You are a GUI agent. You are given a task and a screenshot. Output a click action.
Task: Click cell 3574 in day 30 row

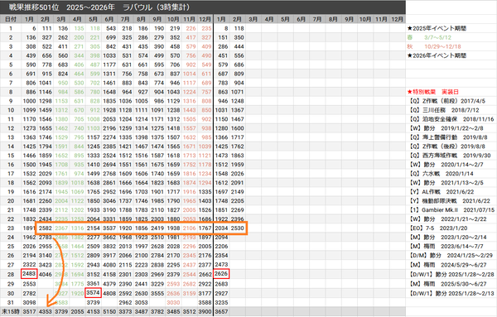pos(93,293)
